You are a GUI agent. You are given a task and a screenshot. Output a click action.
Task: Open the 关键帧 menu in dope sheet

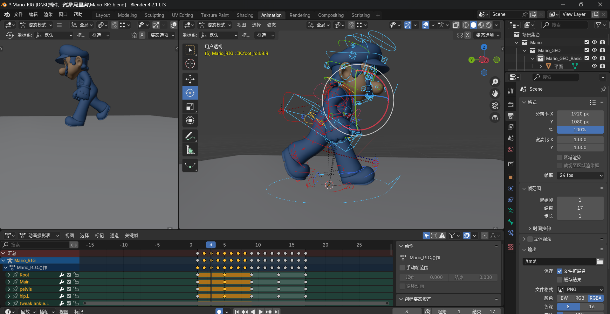(132, 235)
